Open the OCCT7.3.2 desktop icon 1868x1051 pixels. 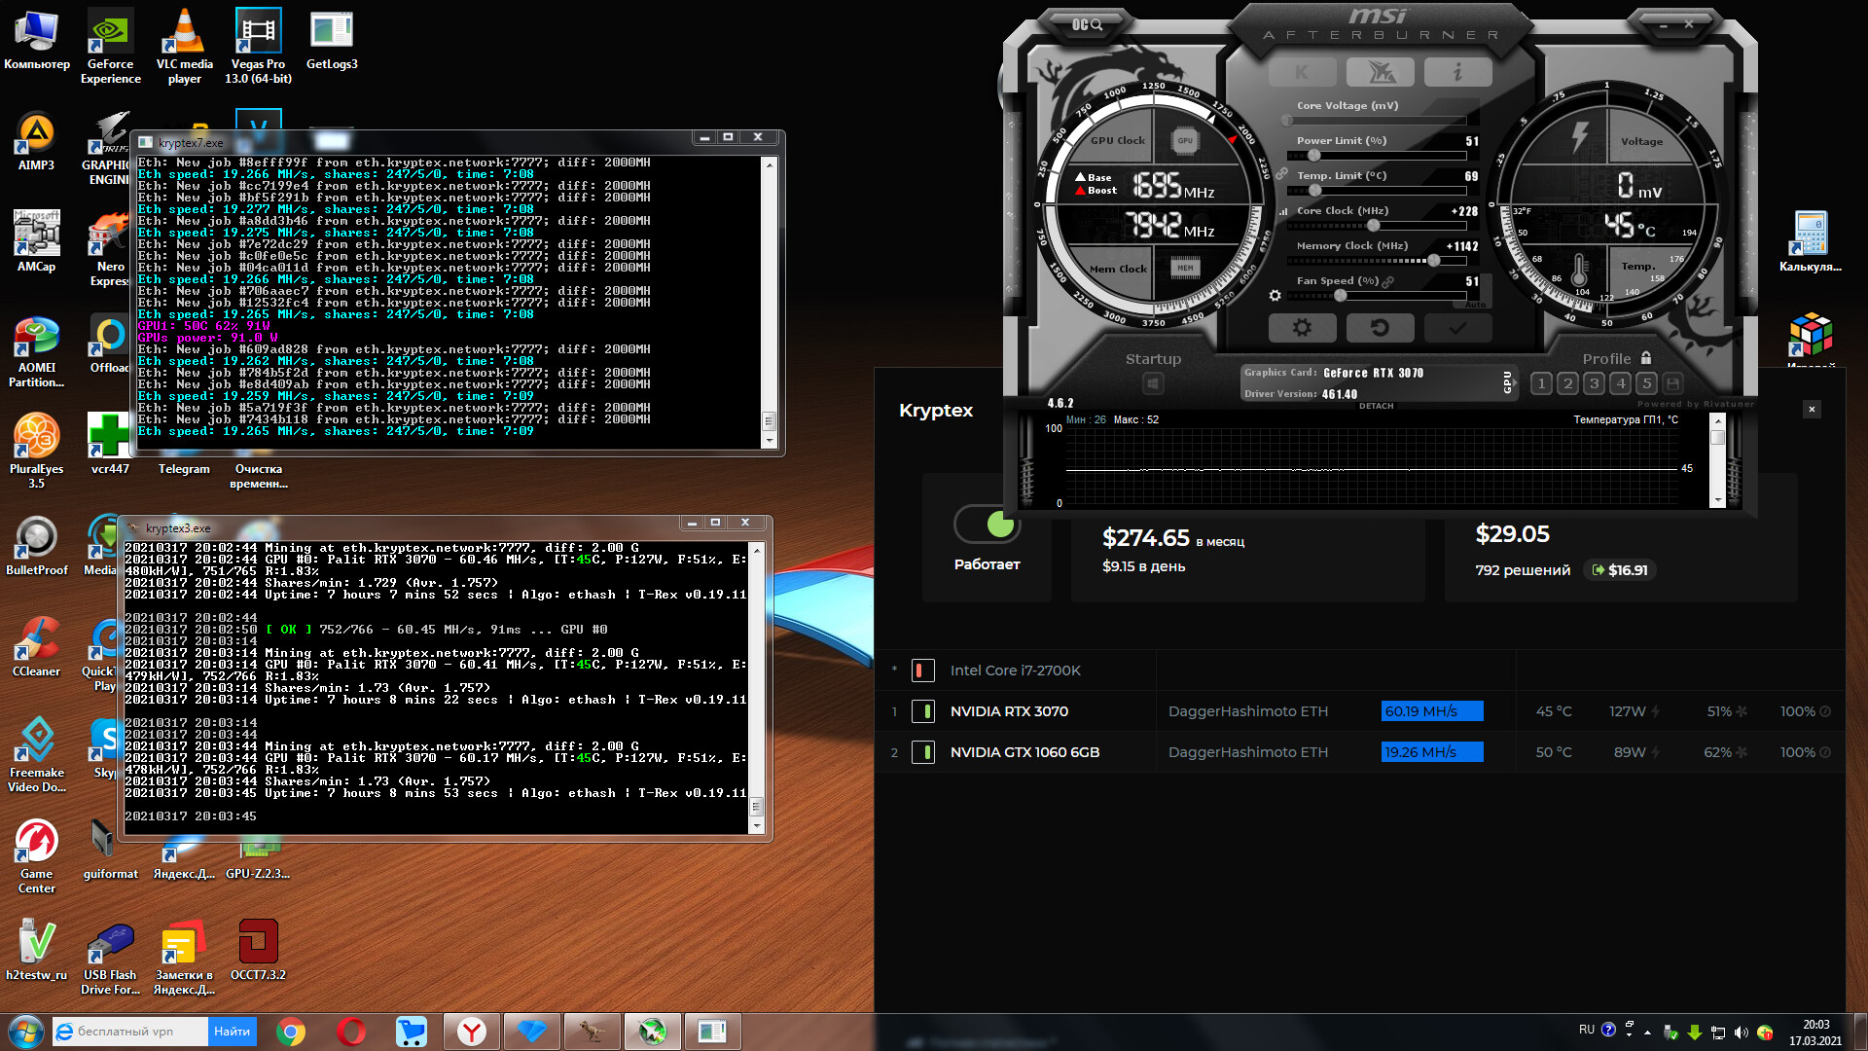pos(258,950)
